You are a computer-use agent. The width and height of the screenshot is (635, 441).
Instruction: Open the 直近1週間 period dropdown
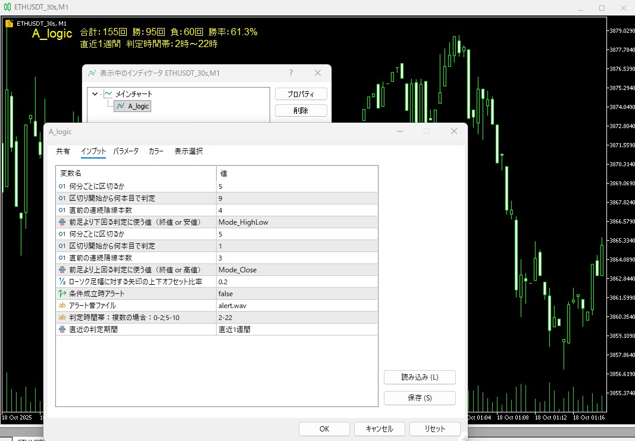click(x=297, y=330)
